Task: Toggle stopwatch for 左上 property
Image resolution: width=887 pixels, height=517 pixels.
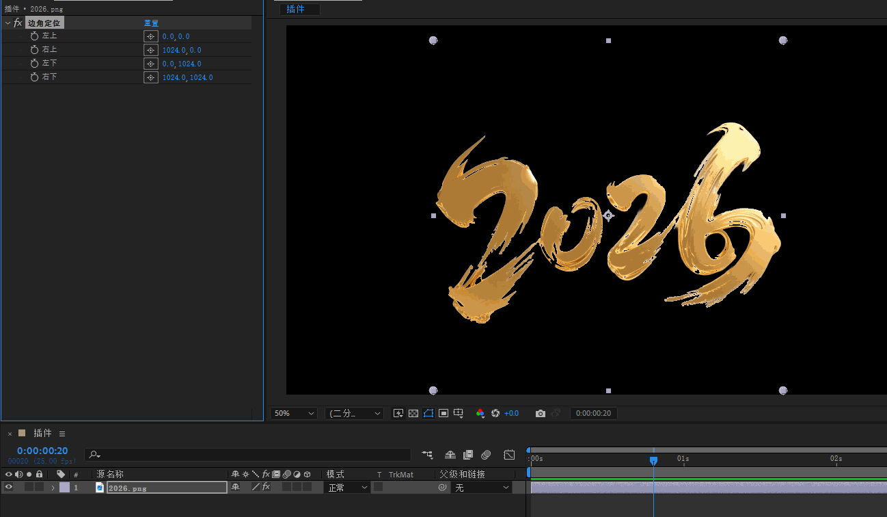Action: pos(34,36)
